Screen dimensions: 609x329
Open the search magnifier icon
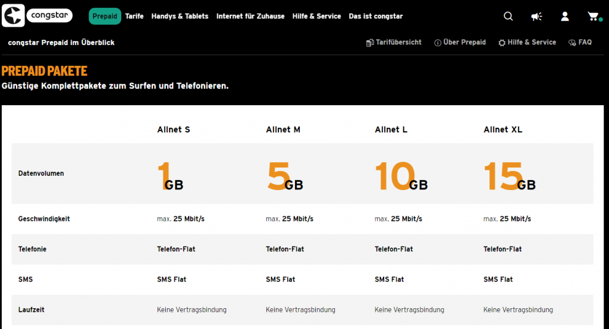click(508, 16)
